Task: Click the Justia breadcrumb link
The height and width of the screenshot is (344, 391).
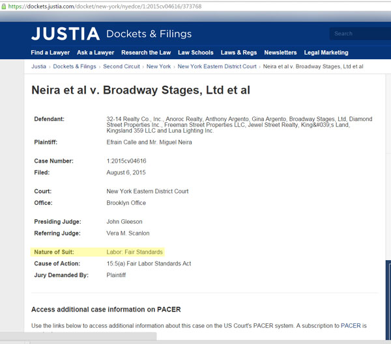Action: [38, 66]
